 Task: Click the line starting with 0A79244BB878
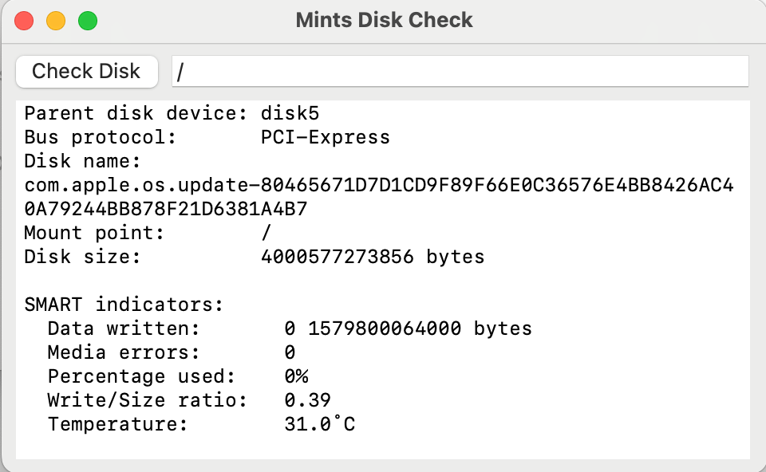click(166, 209)
